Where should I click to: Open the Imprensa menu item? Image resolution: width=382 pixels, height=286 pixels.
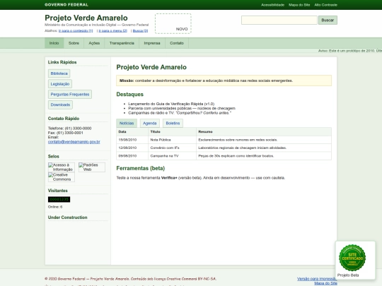(152, 43)
